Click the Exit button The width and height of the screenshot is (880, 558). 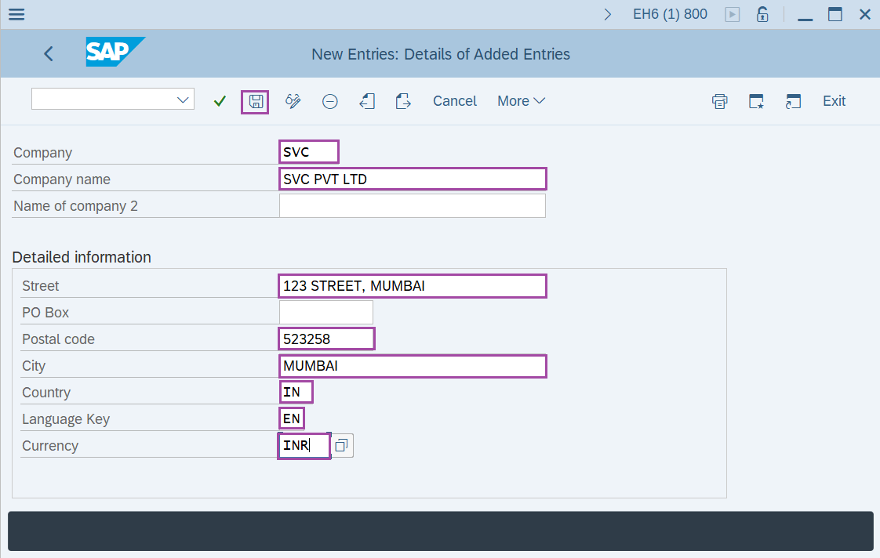(834, 101)
